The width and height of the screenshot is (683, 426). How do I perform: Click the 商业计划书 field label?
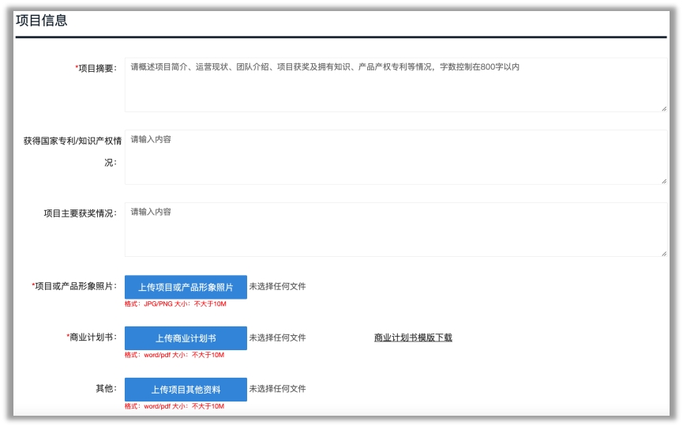[x=92, y=337]
